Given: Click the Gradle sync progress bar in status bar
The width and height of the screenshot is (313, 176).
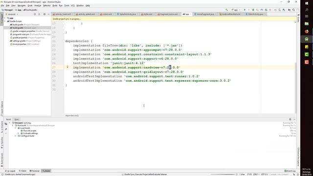Looking at the screenshot, I should pyautogui.click(x=223, y=175).
